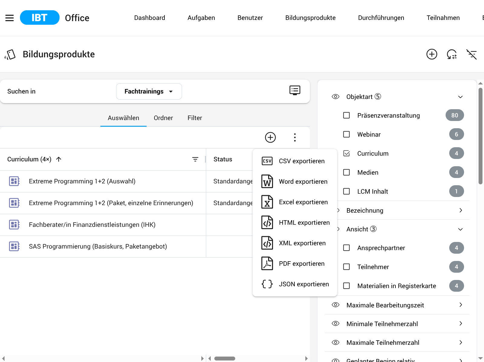
Task: Switch to the Auswählen tab
Action: tap(123, 118)
